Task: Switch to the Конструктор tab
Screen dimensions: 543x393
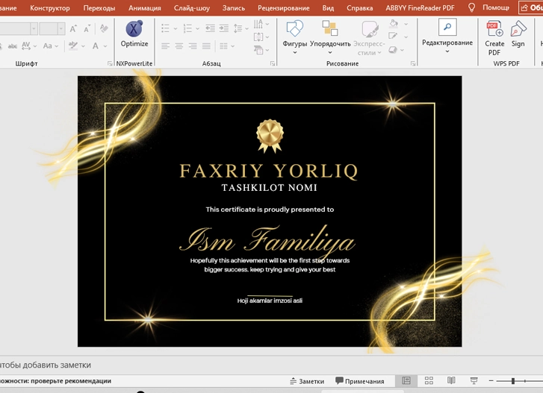Action: tap(49, 8)
